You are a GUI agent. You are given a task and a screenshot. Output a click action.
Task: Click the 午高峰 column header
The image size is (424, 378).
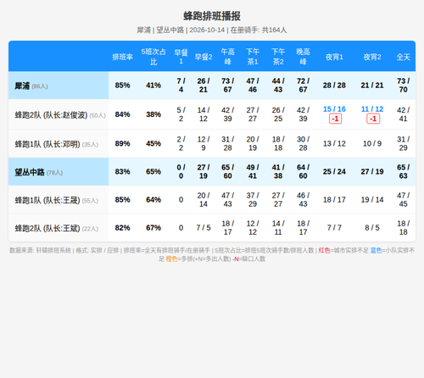coord(227,57)
